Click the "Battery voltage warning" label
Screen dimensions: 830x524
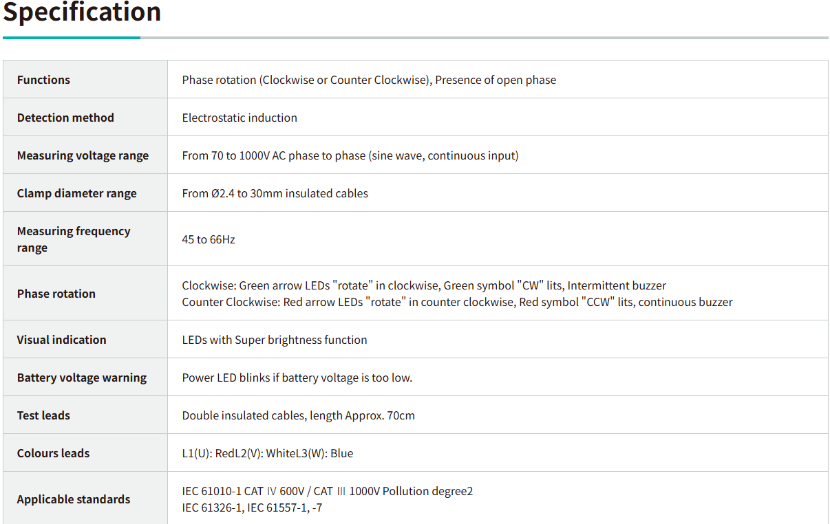[x=82, y=378]
